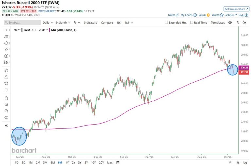This screenshot has height=166, width=251.
Task: Toggle dark mode moon icon
Action: tap(244, 23)
